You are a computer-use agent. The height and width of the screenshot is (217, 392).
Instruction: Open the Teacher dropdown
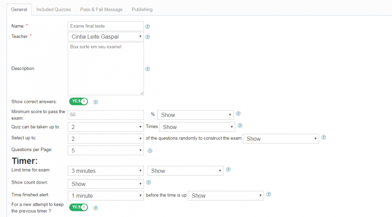click(x=105, y=37)
